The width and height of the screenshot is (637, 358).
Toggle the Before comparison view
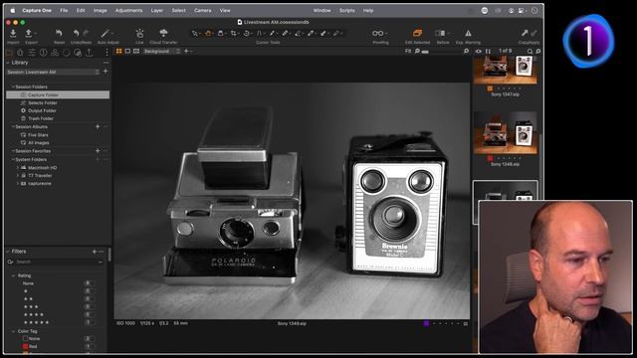coord(440,33)
